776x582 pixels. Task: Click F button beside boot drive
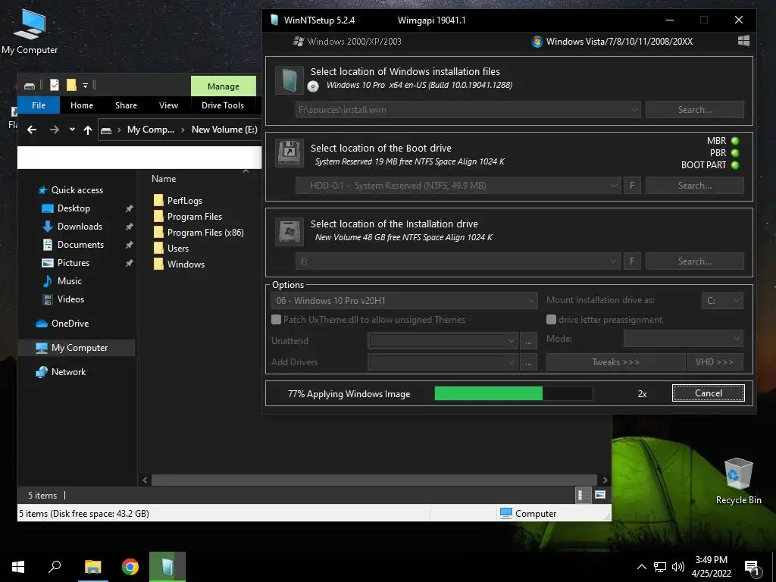632,186
